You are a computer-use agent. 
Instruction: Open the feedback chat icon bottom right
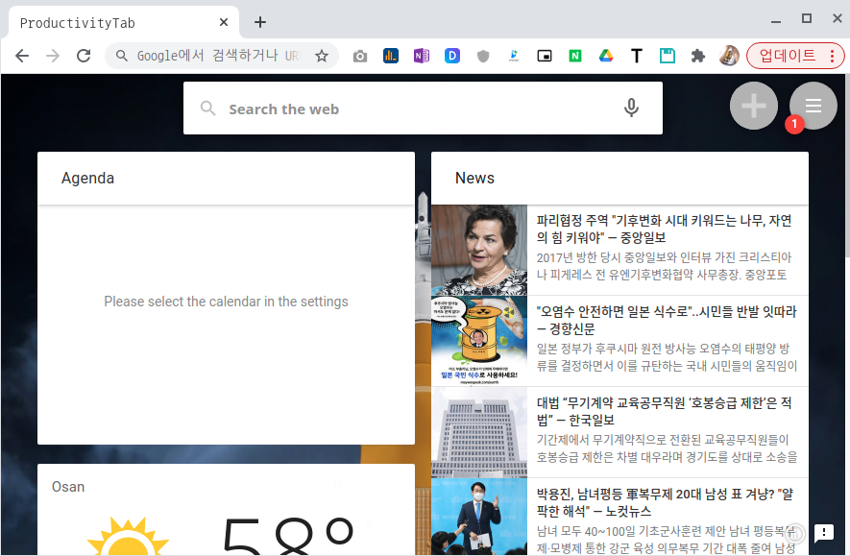(822, 533)
